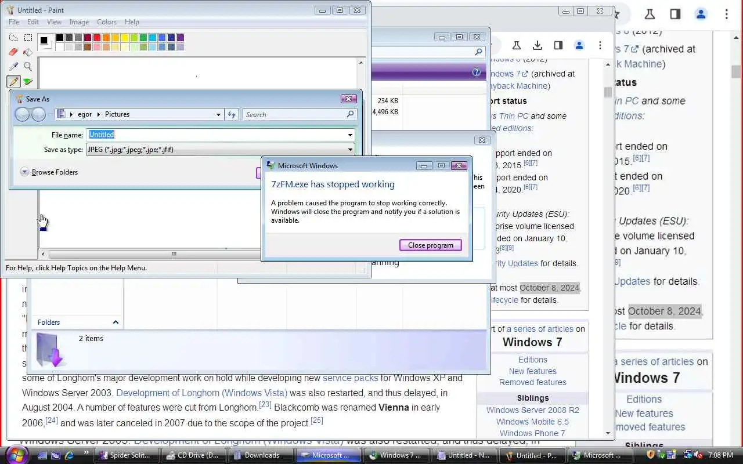Open Paint's Help menu
743x464 pixels.
132,22
